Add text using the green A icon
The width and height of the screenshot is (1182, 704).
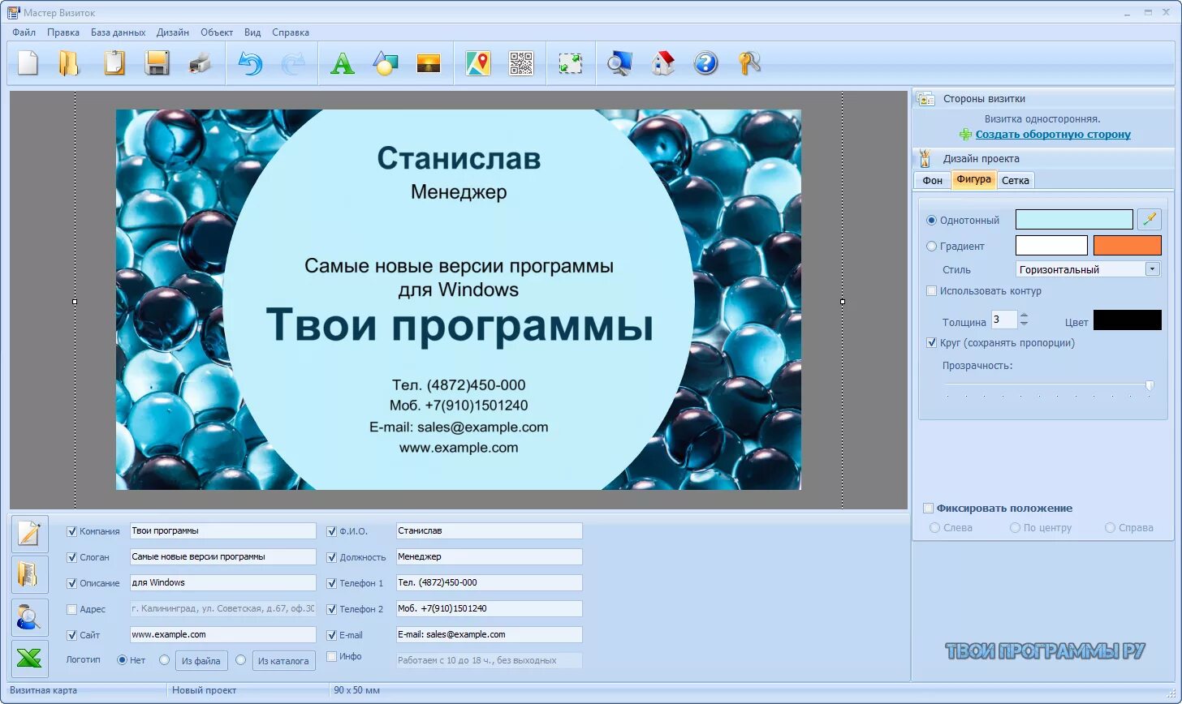pyautogui.click(x=343, y=63)
